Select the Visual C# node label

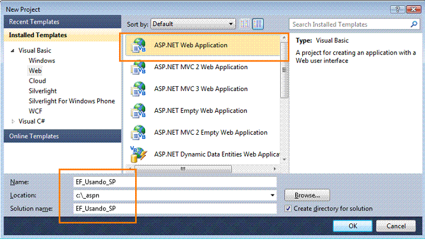(32, 121)
